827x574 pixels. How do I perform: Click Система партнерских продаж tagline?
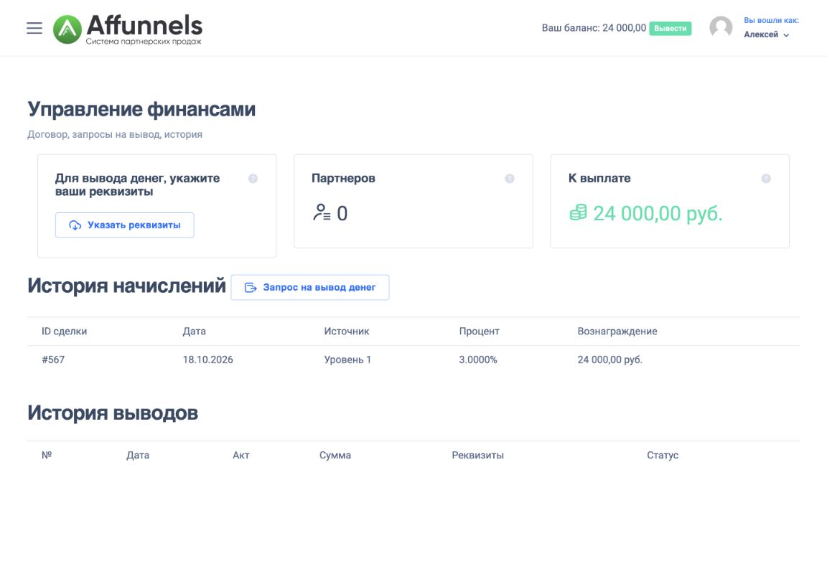144,42
